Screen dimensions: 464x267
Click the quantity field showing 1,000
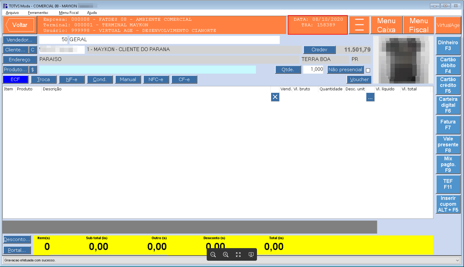pyautogui.click(x=313, y=70)
